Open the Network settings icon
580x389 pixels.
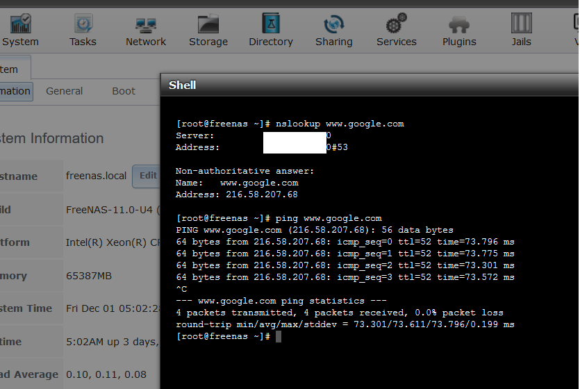146,25
